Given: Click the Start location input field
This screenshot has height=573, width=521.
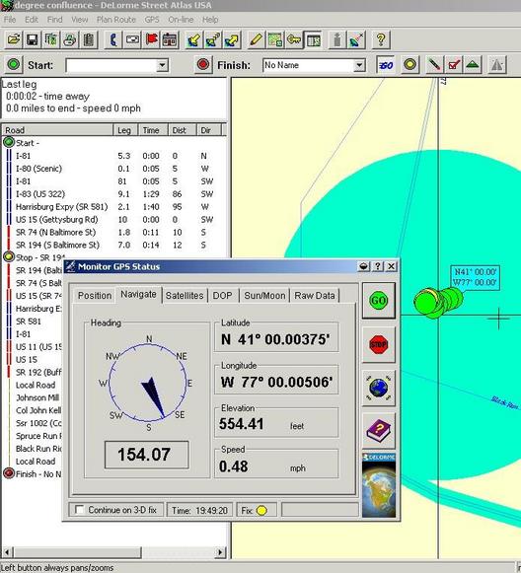Looking at the screenshot, I should (x=112, y=66).
